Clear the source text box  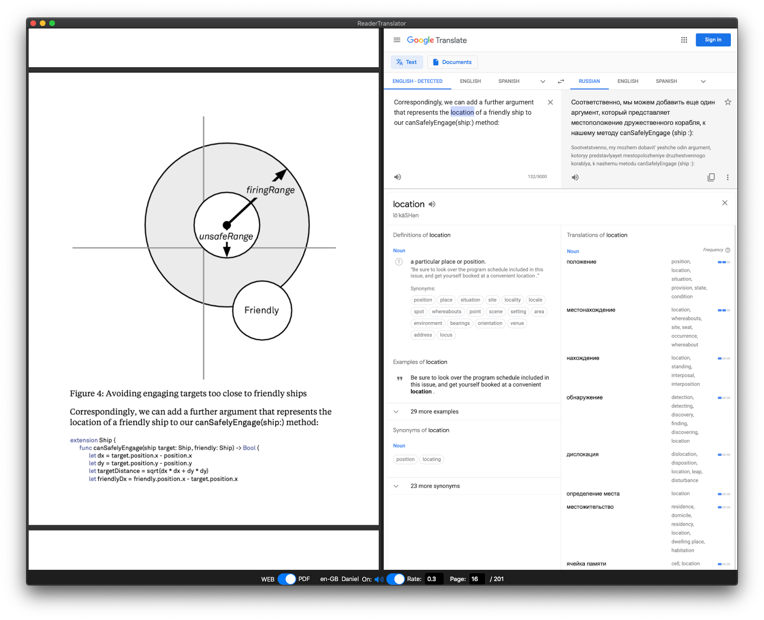(550, 102)
